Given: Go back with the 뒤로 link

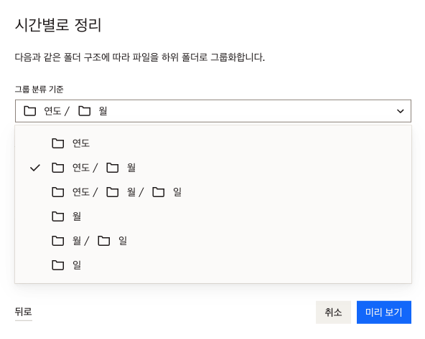Looking at the screenshot, I should (x=23, y=312).
